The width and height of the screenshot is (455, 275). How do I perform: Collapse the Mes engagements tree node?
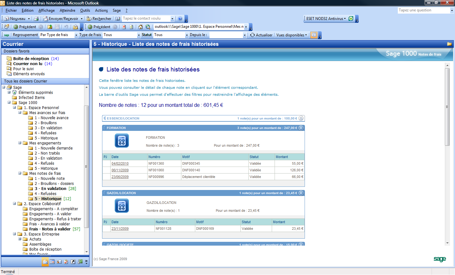tap(20, 143)
